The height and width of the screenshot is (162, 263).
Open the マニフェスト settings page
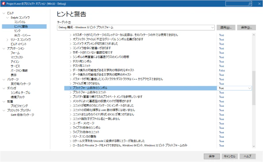[17, 57]
